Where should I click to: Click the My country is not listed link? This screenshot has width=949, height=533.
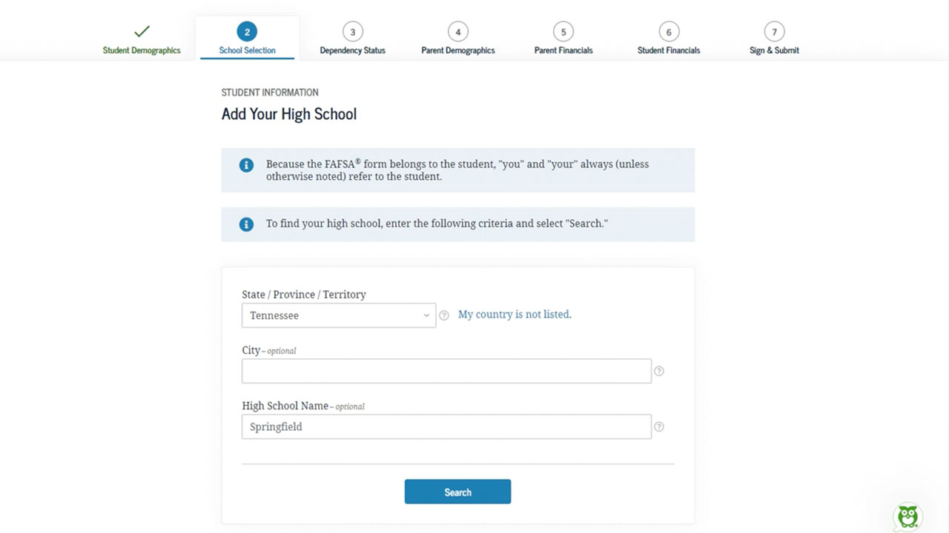click(x=514, y=314)
